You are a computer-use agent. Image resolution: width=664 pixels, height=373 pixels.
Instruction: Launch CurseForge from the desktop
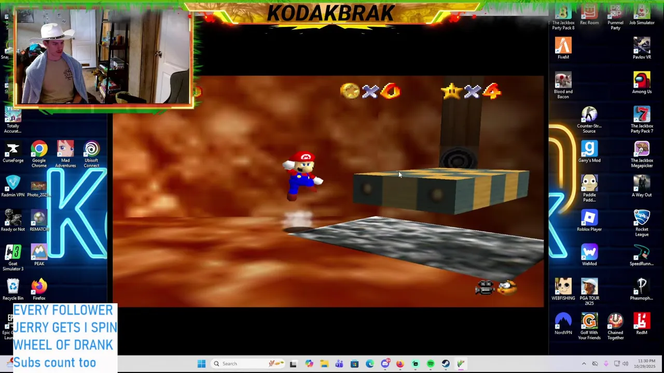coord(13,152)
